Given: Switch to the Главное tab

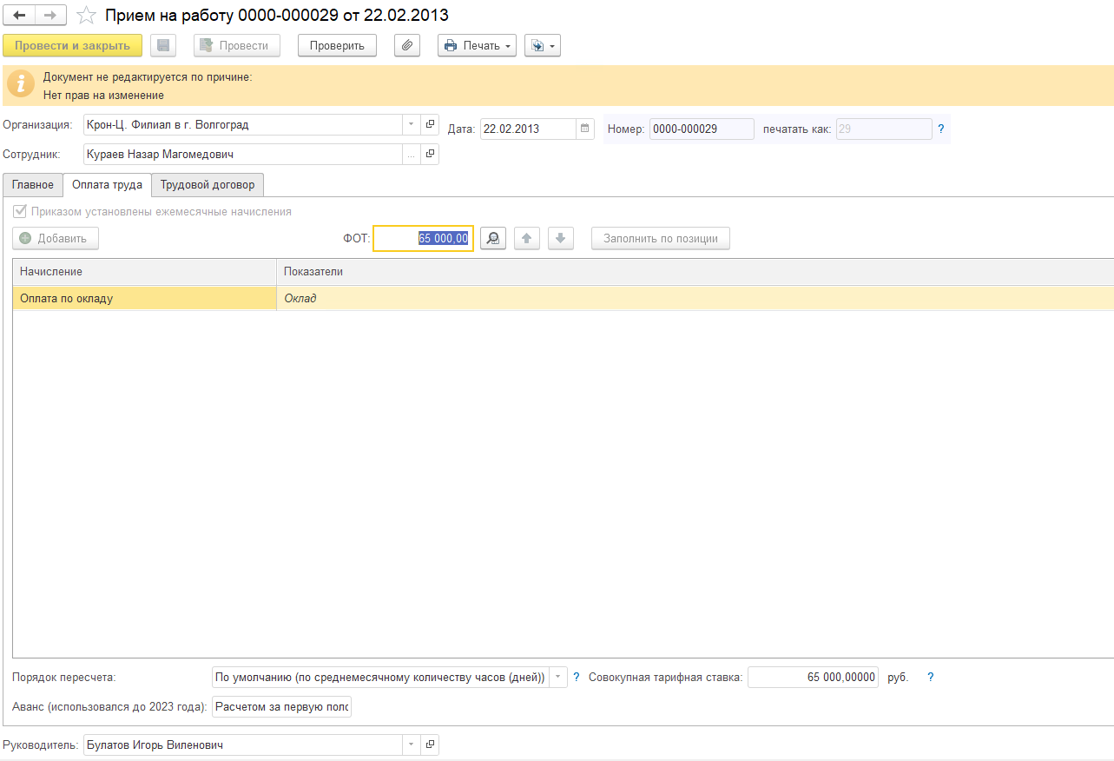Looking at the screenshot, I should pyautogui.click(x=33, y=185).
